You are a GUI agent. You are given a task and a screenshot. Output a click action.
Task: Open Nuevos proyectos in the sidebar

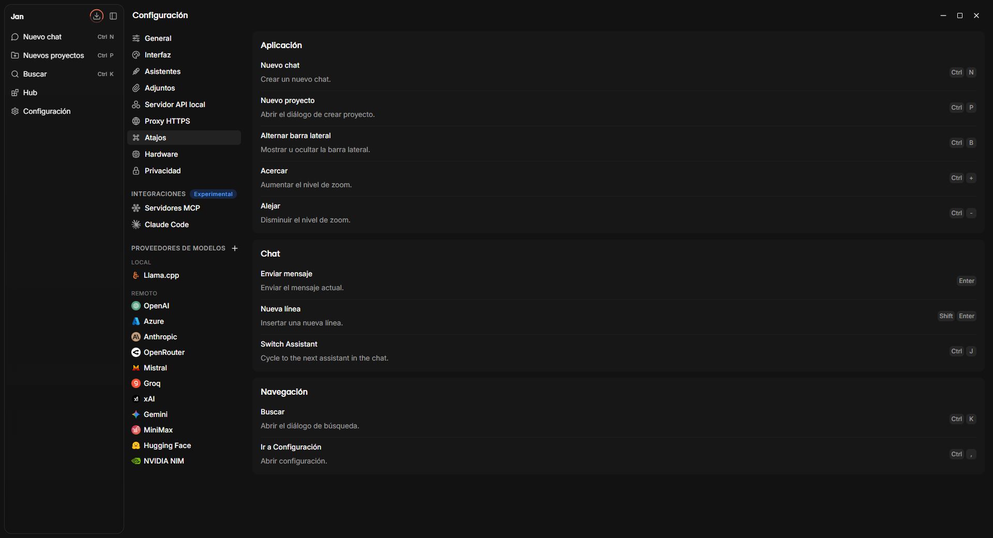click(64, 55)
